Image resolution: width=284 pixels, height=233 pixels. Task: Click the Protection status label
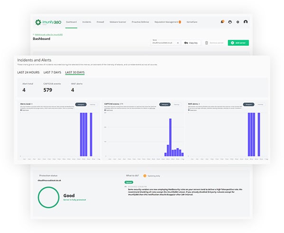point(48,176)
